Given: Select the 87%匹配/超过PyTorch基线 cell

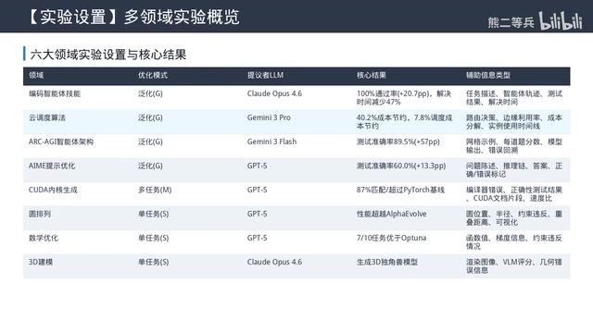Looking at the screenshot, I should (x=400, y=190).
